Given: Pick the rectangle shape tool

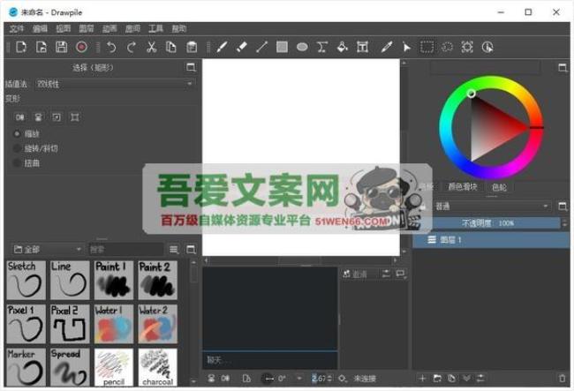Looking at the screenshot, I should [x=282, y=47].
